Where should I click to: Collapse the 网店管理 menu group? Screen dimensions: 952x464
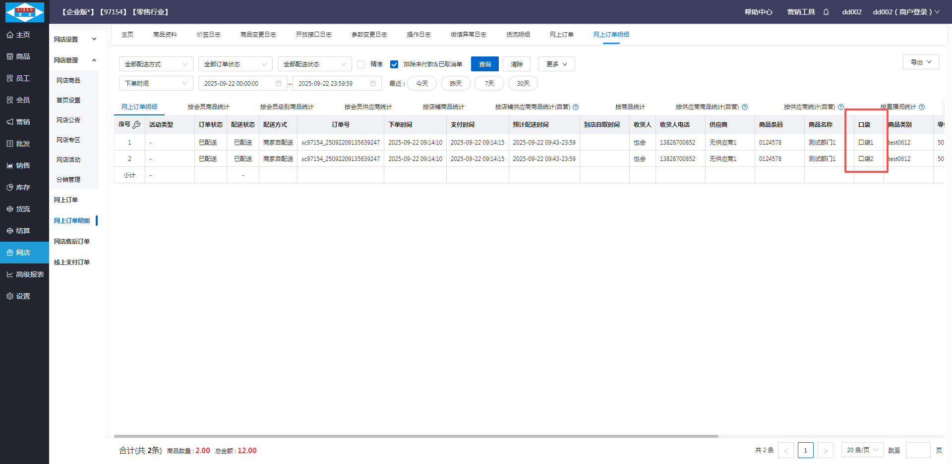pos(94,60)
